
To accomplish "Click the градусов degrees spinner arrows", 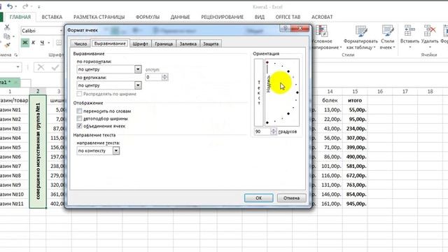I will pyautogui.click(x=274, y=132).
